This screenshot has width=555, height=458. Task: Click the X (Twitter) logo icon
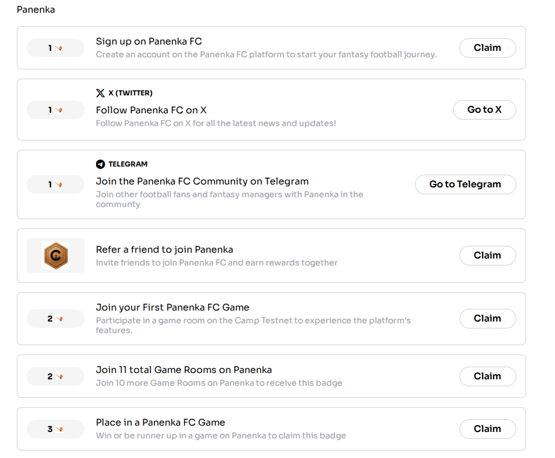tap(100, 93)
